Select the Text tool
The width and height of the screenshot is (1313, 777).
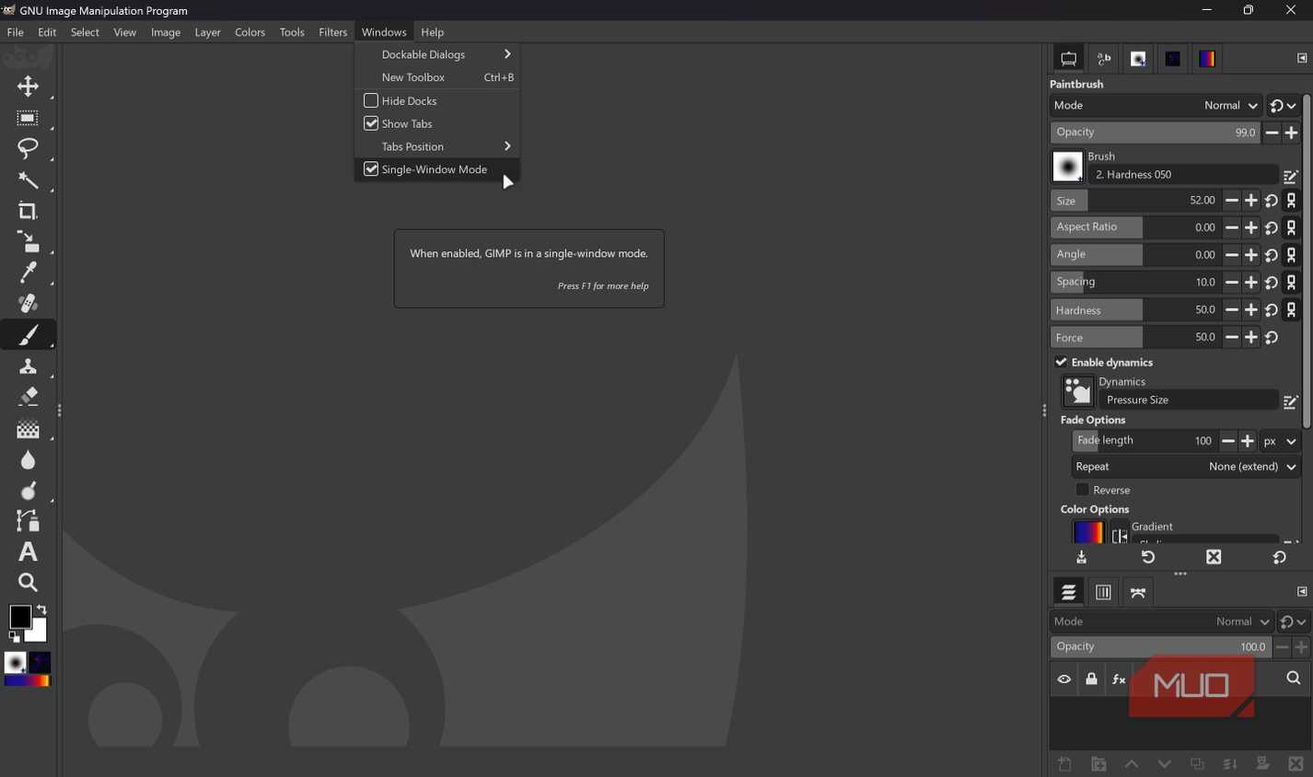pos(28,551)
